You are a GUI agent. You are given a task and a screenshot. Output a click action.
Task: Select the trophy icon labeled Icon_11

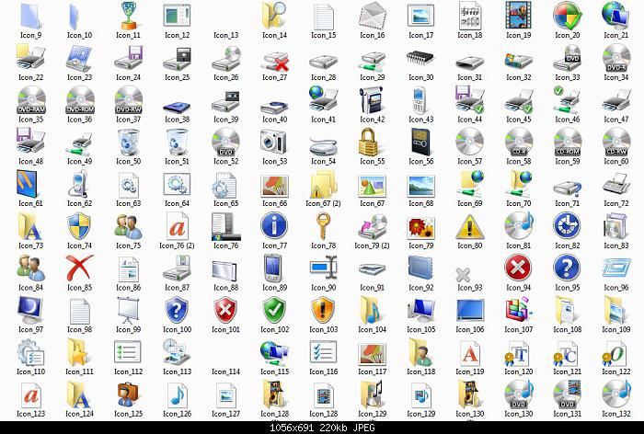[x=129, y=16]
